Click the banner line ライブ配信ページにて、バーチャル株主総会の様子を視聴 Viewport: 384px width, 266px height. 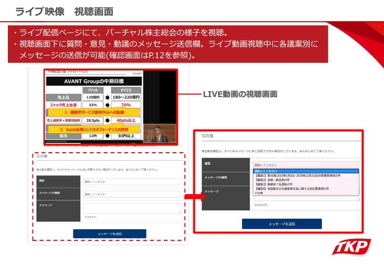(x=122, y=33)
